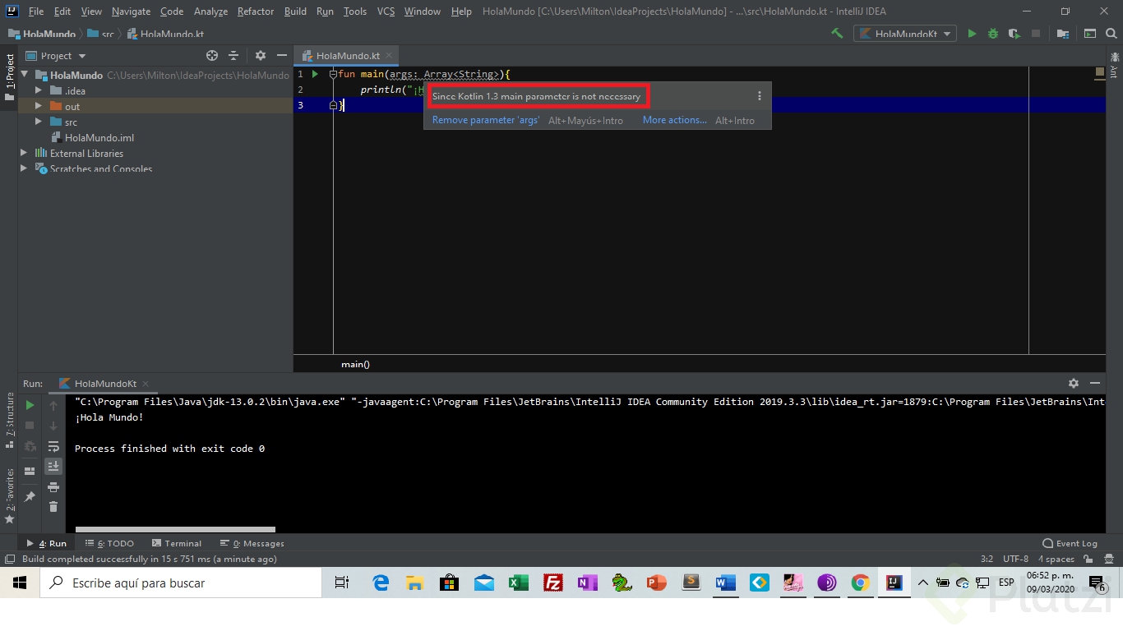Click the Locate/Scroll from Source target icon
This screenshot has width=1123, height=631.
tap(212, 56)
